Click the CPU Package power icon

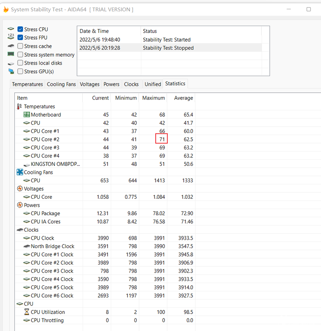pos(26,213)
